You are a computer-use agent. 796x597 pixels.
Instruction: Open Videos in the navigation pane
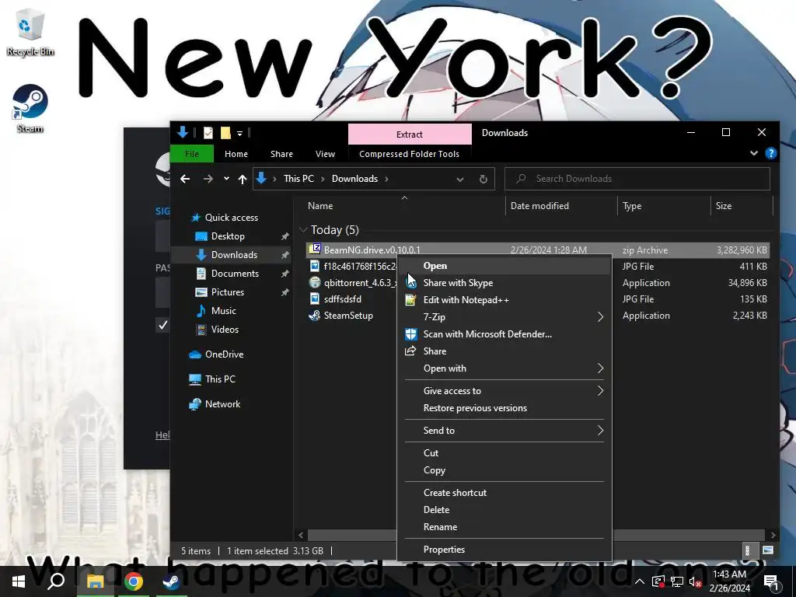(x=225, y=330)
